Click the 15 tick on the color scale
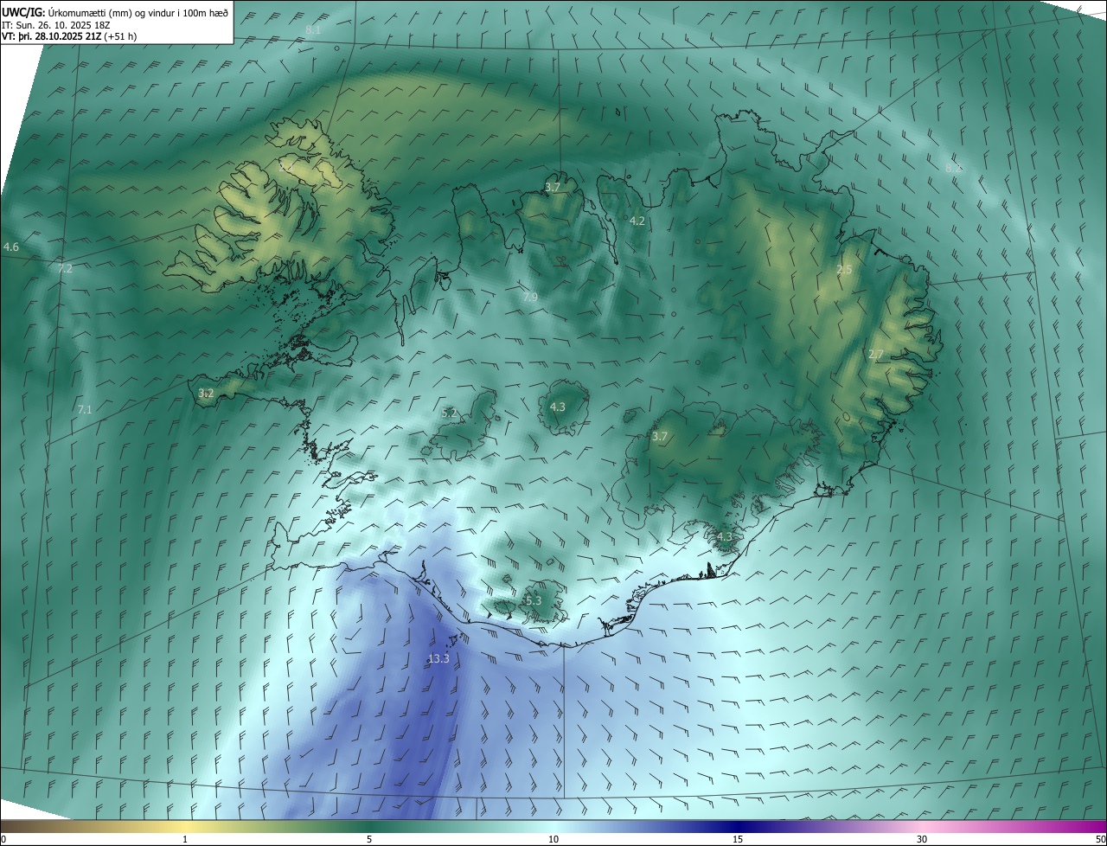The image size is (1107, 846). [x=738, y=839]
